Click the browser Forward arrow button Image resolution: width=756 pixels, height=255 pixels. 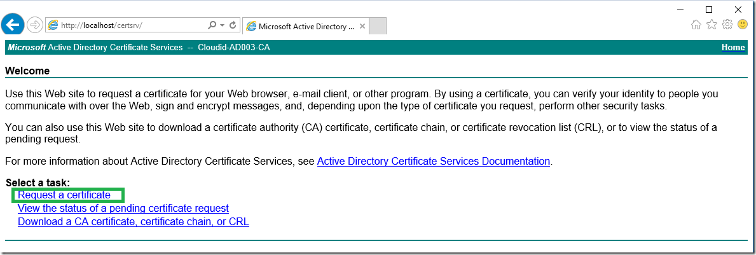click(x=35, y=25)
